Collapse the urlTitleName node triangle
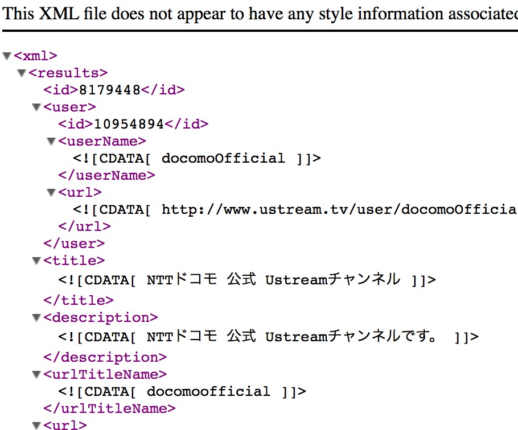The image size is (518, 430). tap(36, 374)
